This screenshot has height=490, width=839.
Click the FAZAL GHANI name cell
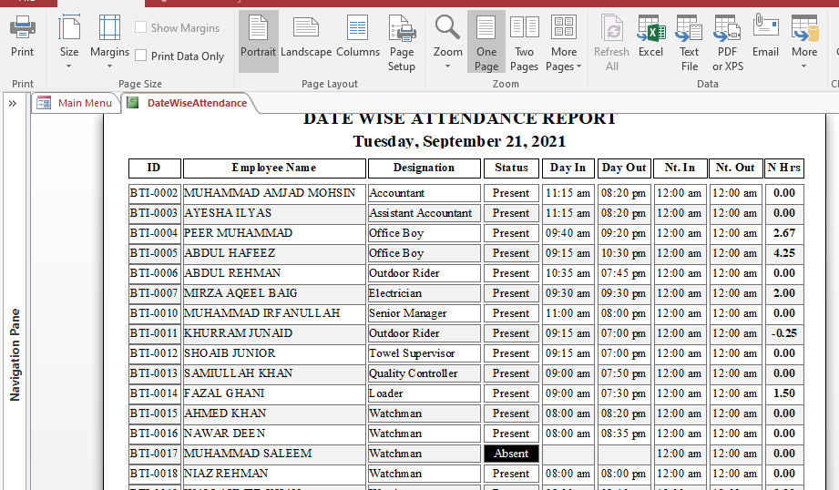pyautogui.click(x=274, y=393)
